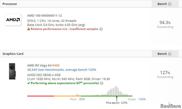The image size is (182, 109).
Task: Click the red segment of benchmark bar
Action: pos(41,96)
